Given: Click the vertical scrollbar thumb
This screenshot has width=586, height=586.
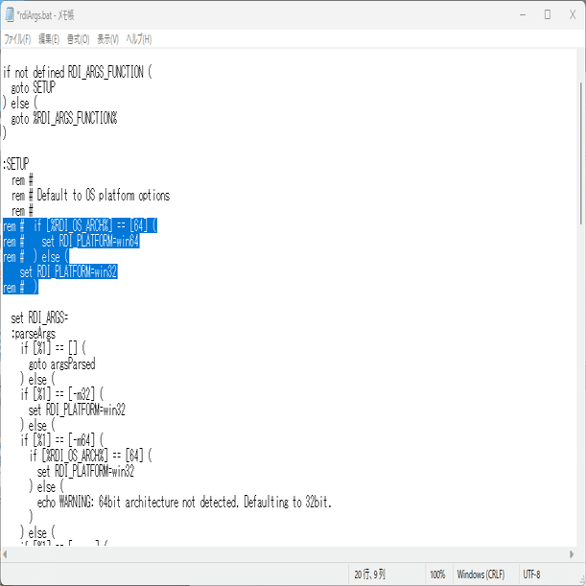Looking at the screenshot, I should pyautogui.click(x=581, y=153).
